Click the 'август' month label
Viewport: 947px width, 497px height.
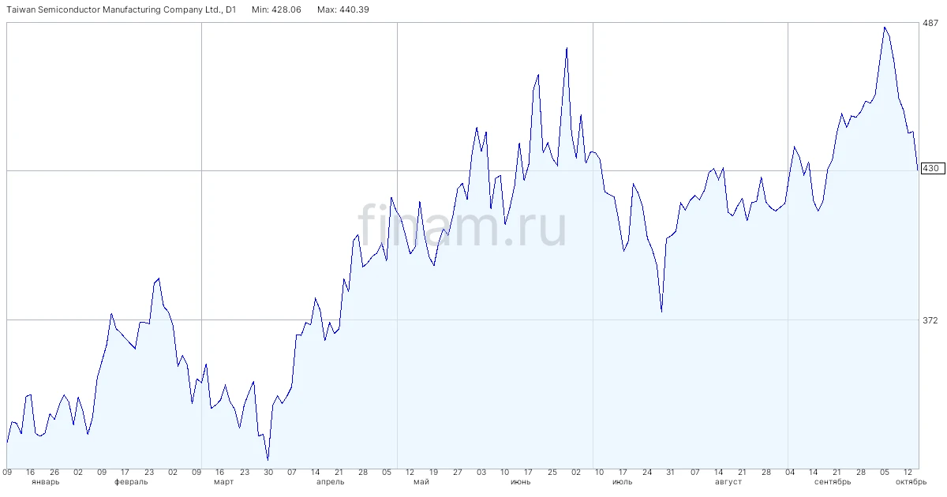pyautogui.click(x=728, y=481)
